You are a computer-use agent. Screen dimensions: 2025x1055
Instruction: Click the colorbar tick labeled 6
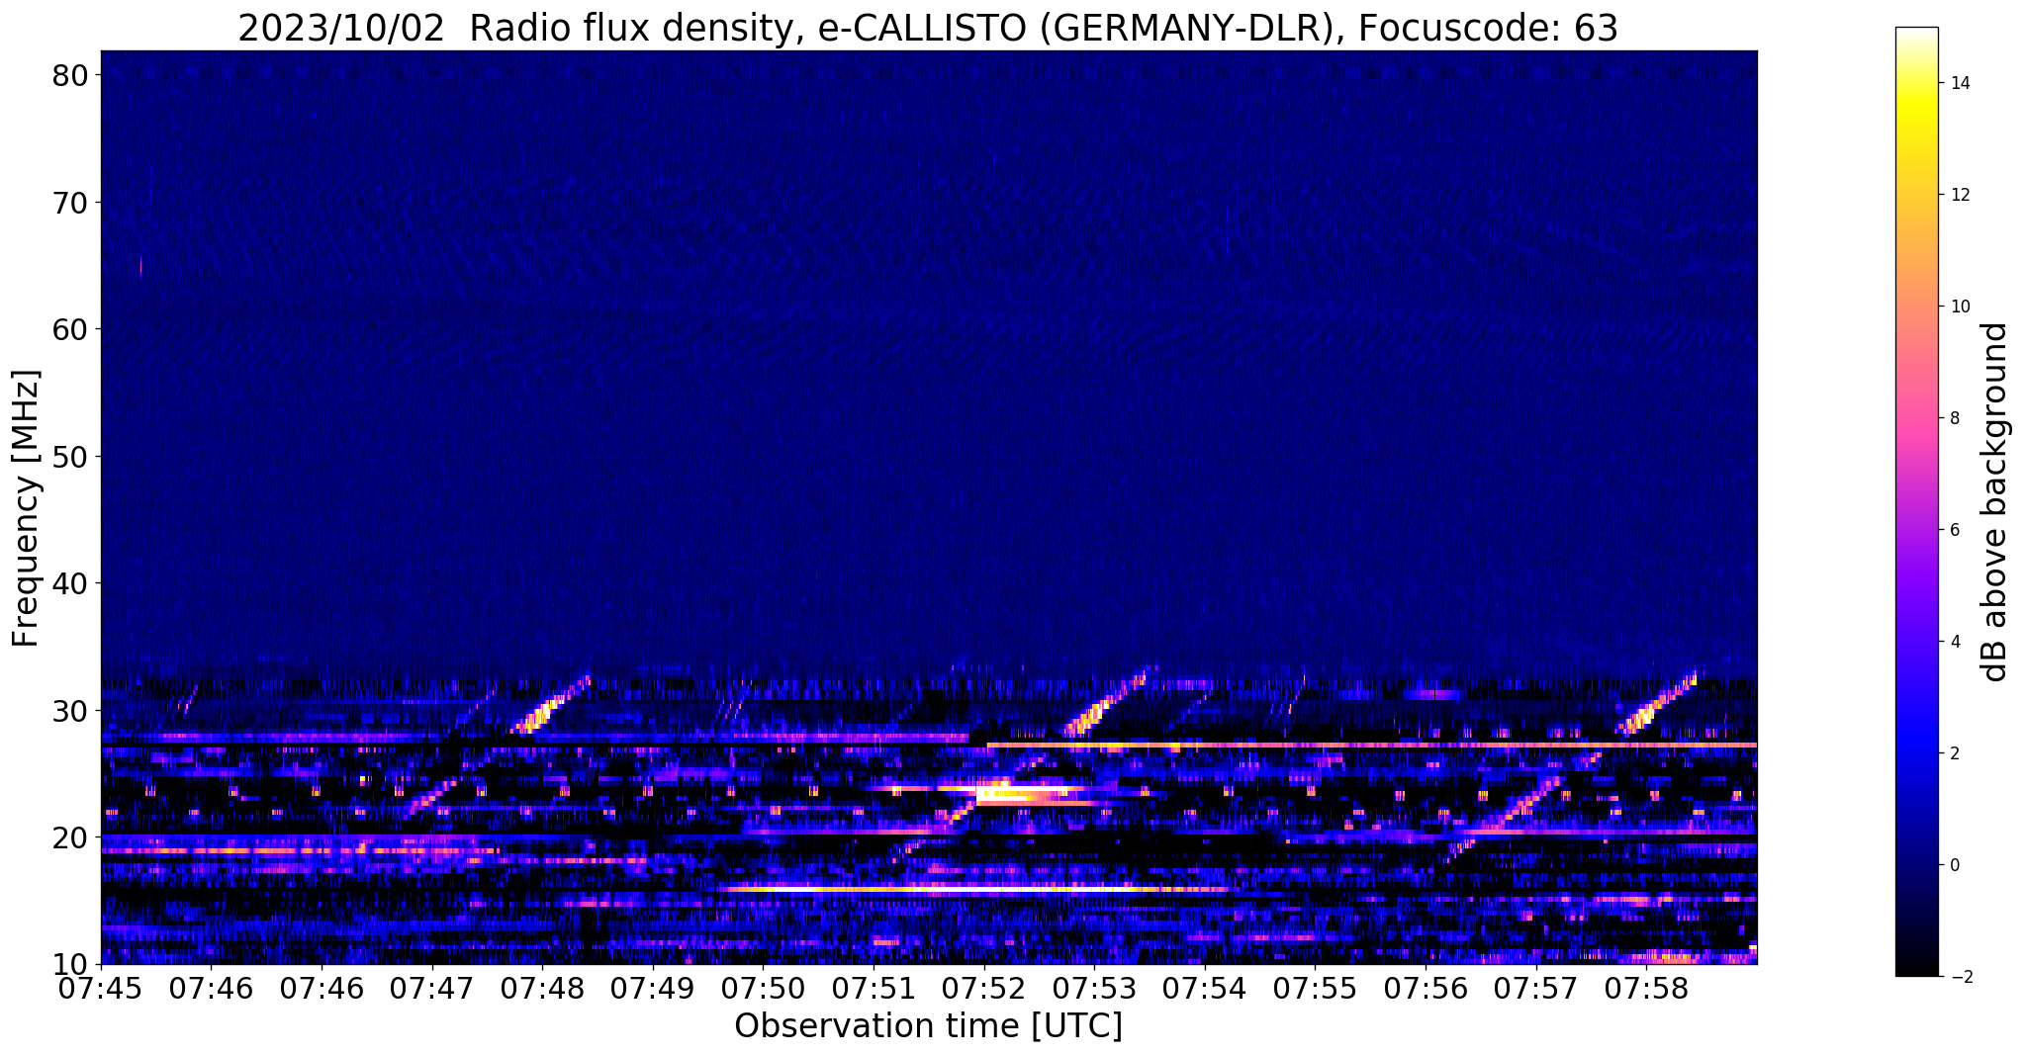pos(1954,530)
